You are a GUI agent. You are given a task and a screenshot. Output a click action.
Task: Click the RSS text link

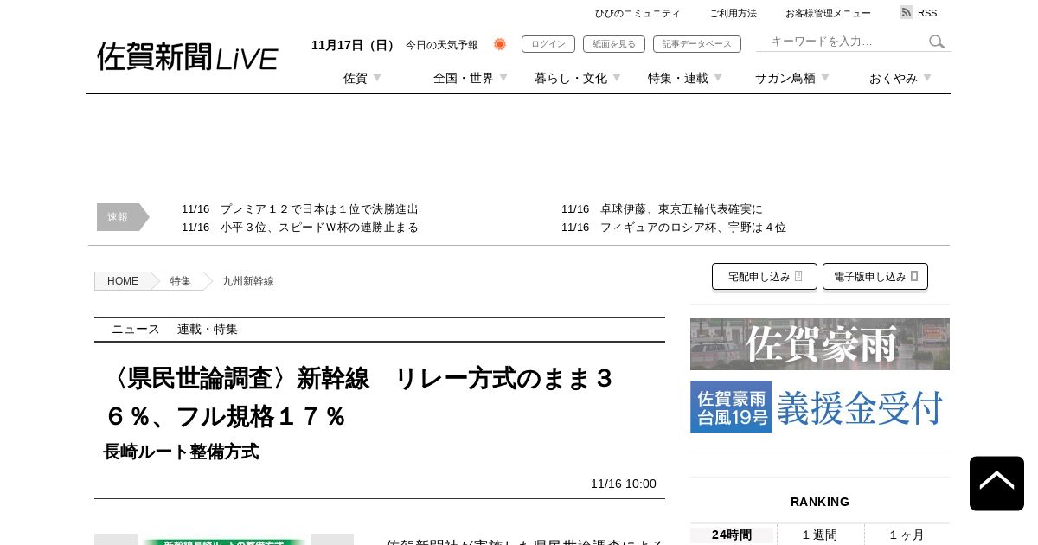(927, 13)
